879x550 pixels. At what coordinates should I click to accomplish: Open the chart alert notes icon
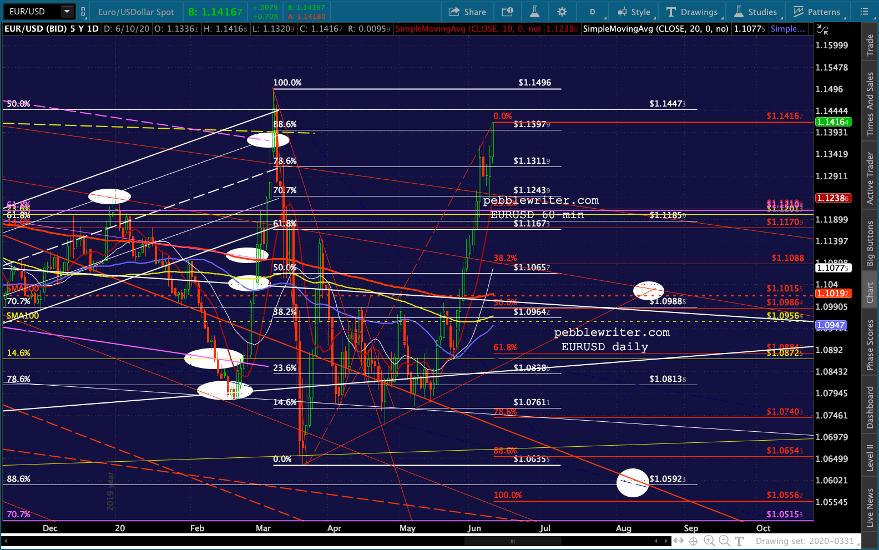507,12
